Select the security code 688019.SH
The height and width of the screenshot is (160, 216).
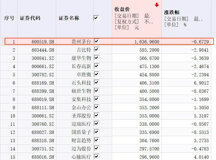43,99
